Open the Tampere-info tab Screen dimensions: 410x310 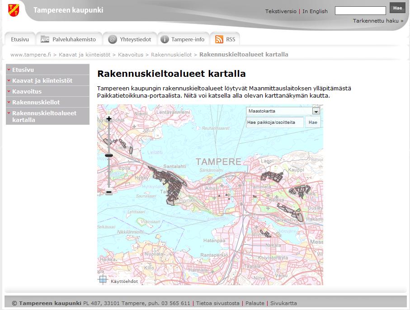tap(184, 39)
